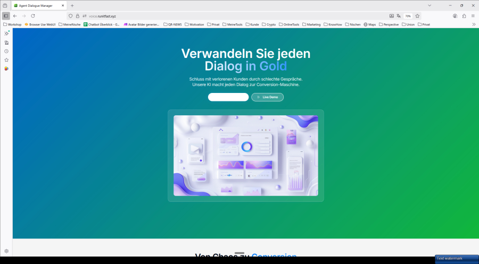Viewport: 479px width, 264px height.
Task: Open the Firefox hamburger application menu
Action: [x=473, y=16]
